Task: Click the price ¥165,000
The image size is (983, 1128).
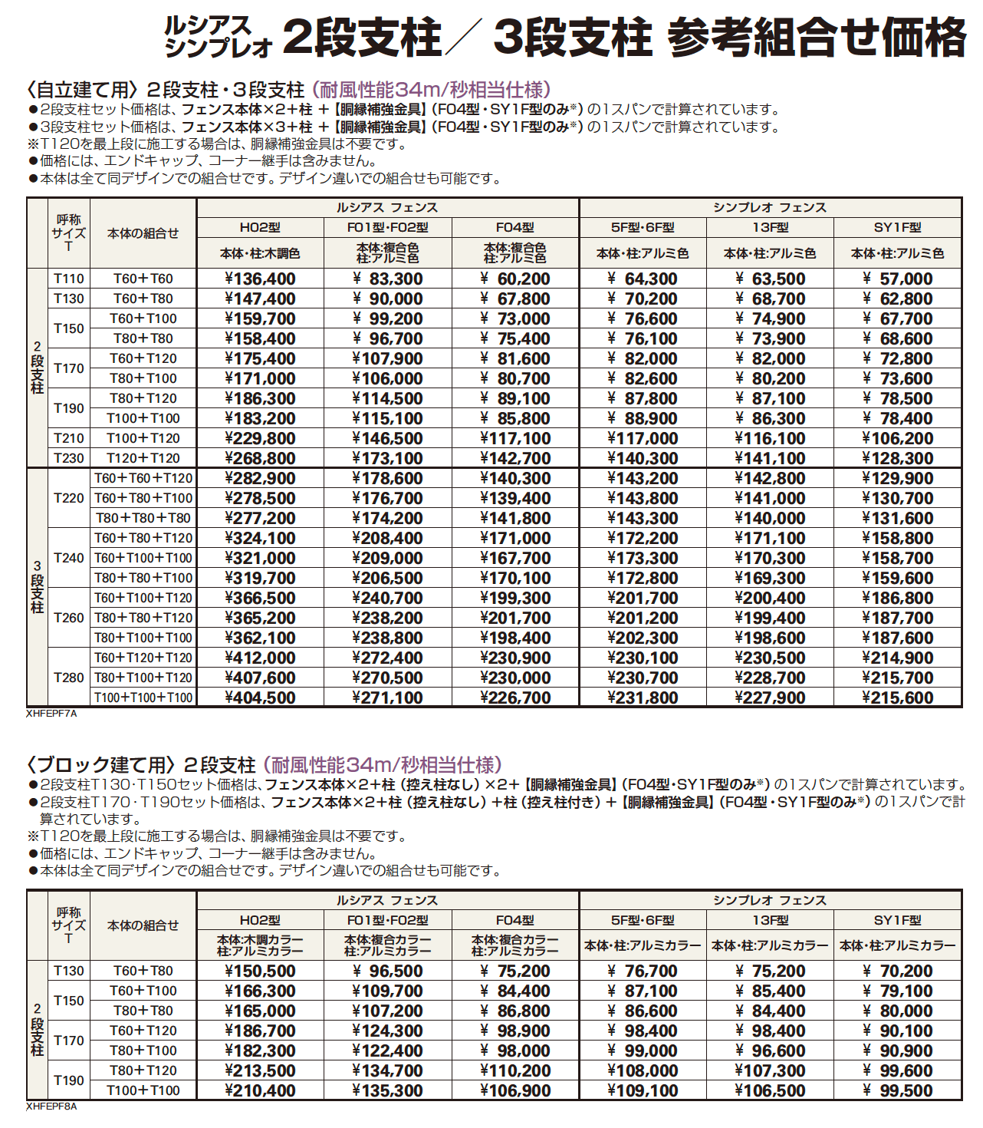Action: pyautogui.click(x=260, y=1011)
